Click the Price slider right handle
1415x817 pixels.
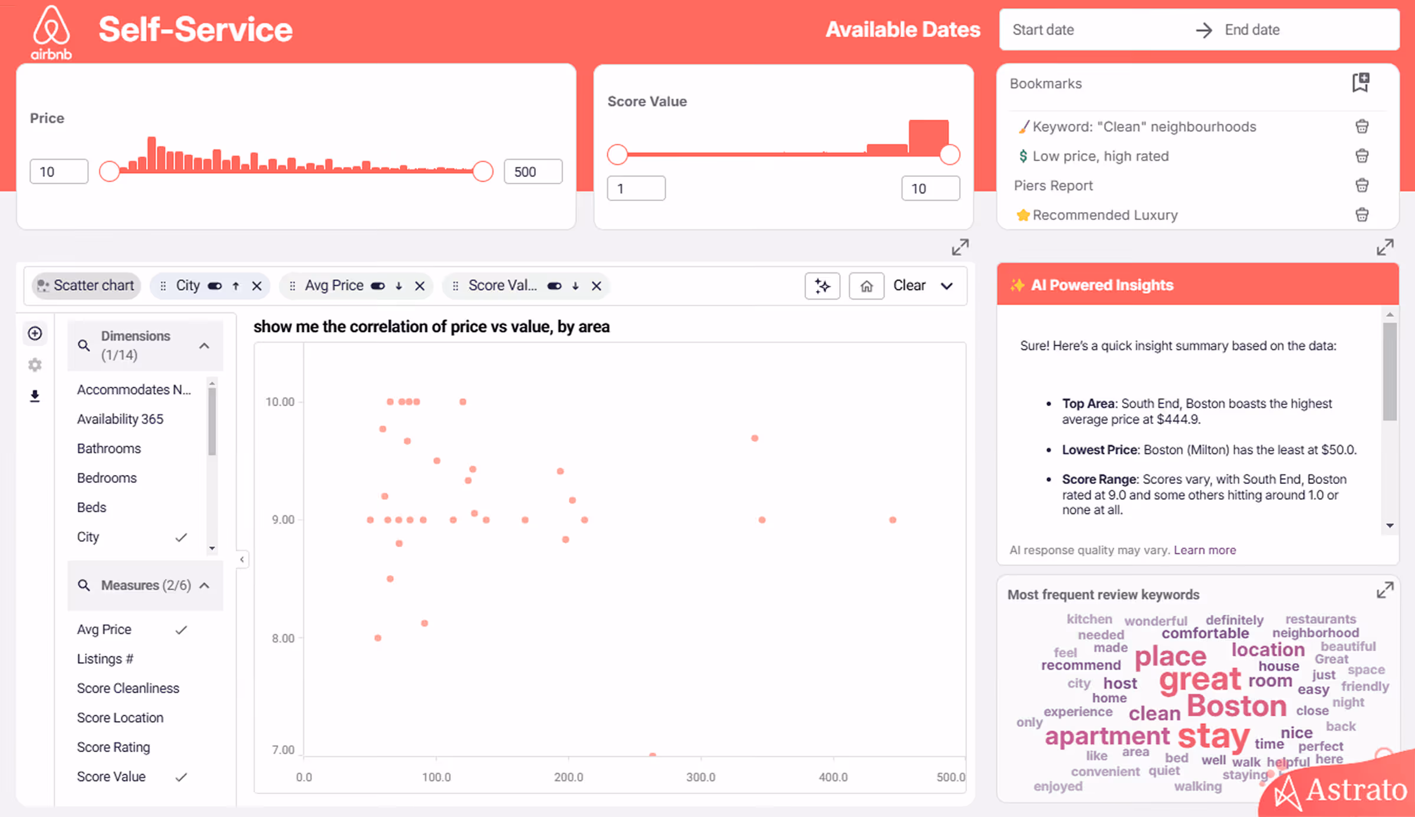pyautogui.click(x=483, y=172)
